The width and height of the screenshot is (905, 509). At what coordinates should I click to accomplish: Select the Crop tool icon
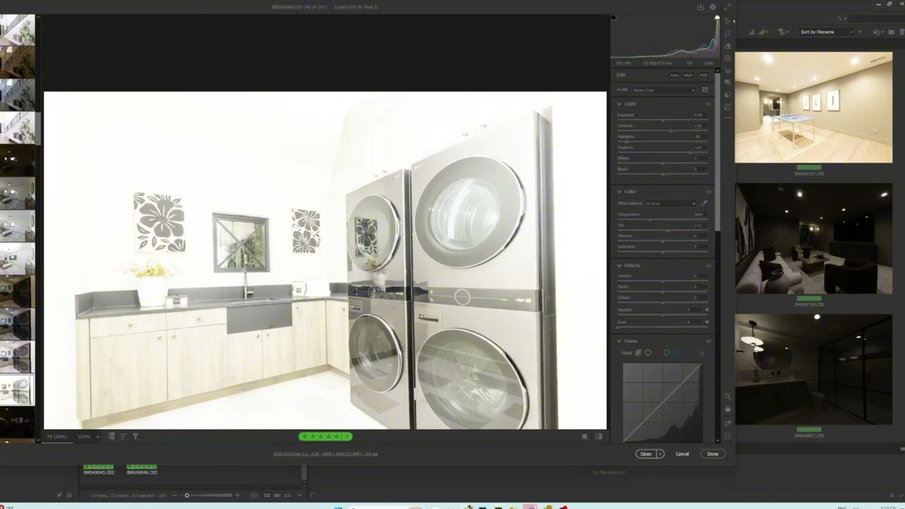(728, 34)
